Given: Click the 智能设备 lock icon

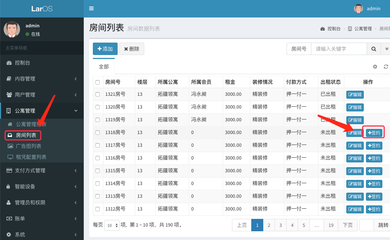Looking at the screenshot, I should [x=8, y=186].
